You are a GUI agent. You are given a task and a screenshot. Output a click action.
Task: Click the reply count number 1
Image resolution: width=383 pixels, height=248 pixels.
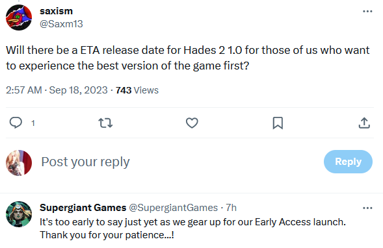(x=33, y=123)
